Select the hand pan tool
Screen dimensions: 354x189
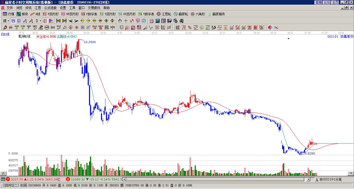pyautogui.click(x=120, y=21)
